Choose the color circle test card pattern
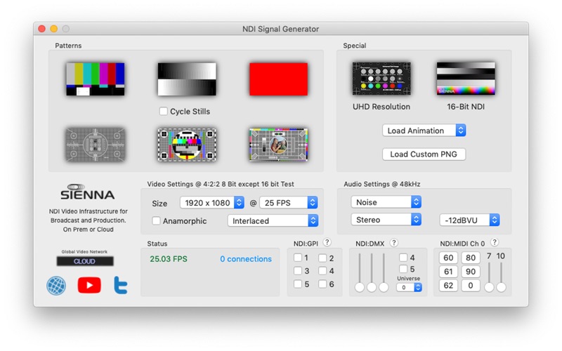The image size is (562, 351). tap(187, 145)
